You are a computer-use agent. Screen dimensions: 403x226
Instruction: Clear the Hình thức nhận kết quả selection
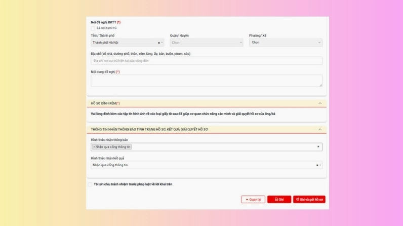[317, 165]
